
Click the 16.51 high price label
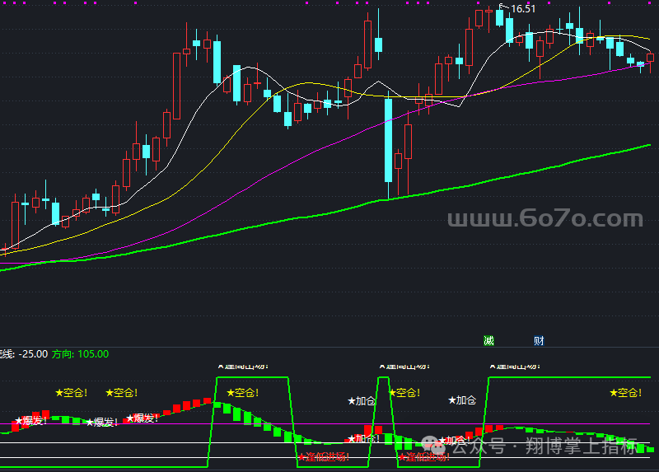(x=523, y=9)
